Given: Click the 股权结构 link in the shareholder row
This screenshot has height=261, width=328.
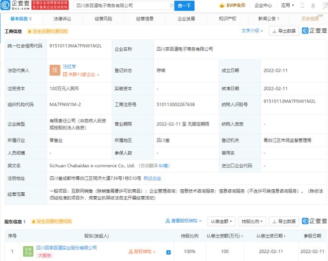Looking at the screenshot, I should (x=142, y=252).
